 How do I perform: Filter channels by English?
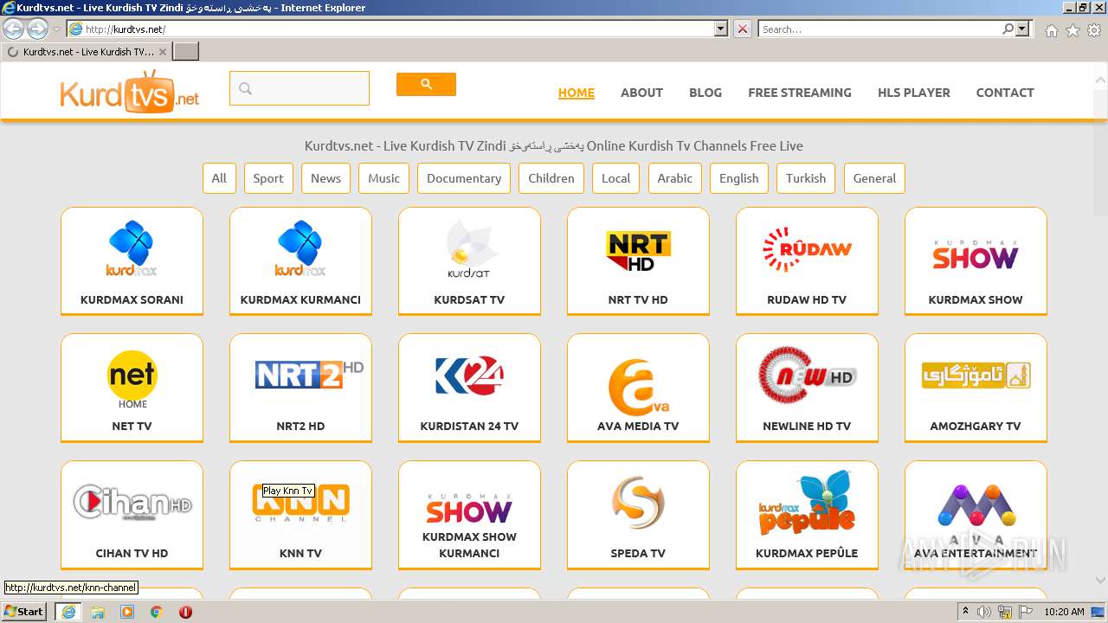click(739, 178)
